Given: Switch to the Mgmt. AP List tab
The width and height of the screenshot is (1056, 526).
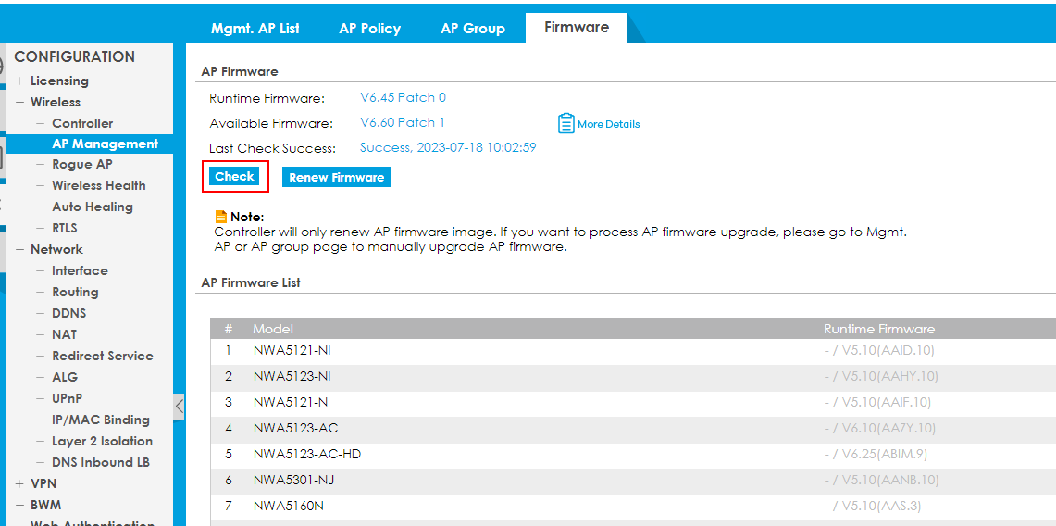Looking at the screenshot, I should [255, 29].
